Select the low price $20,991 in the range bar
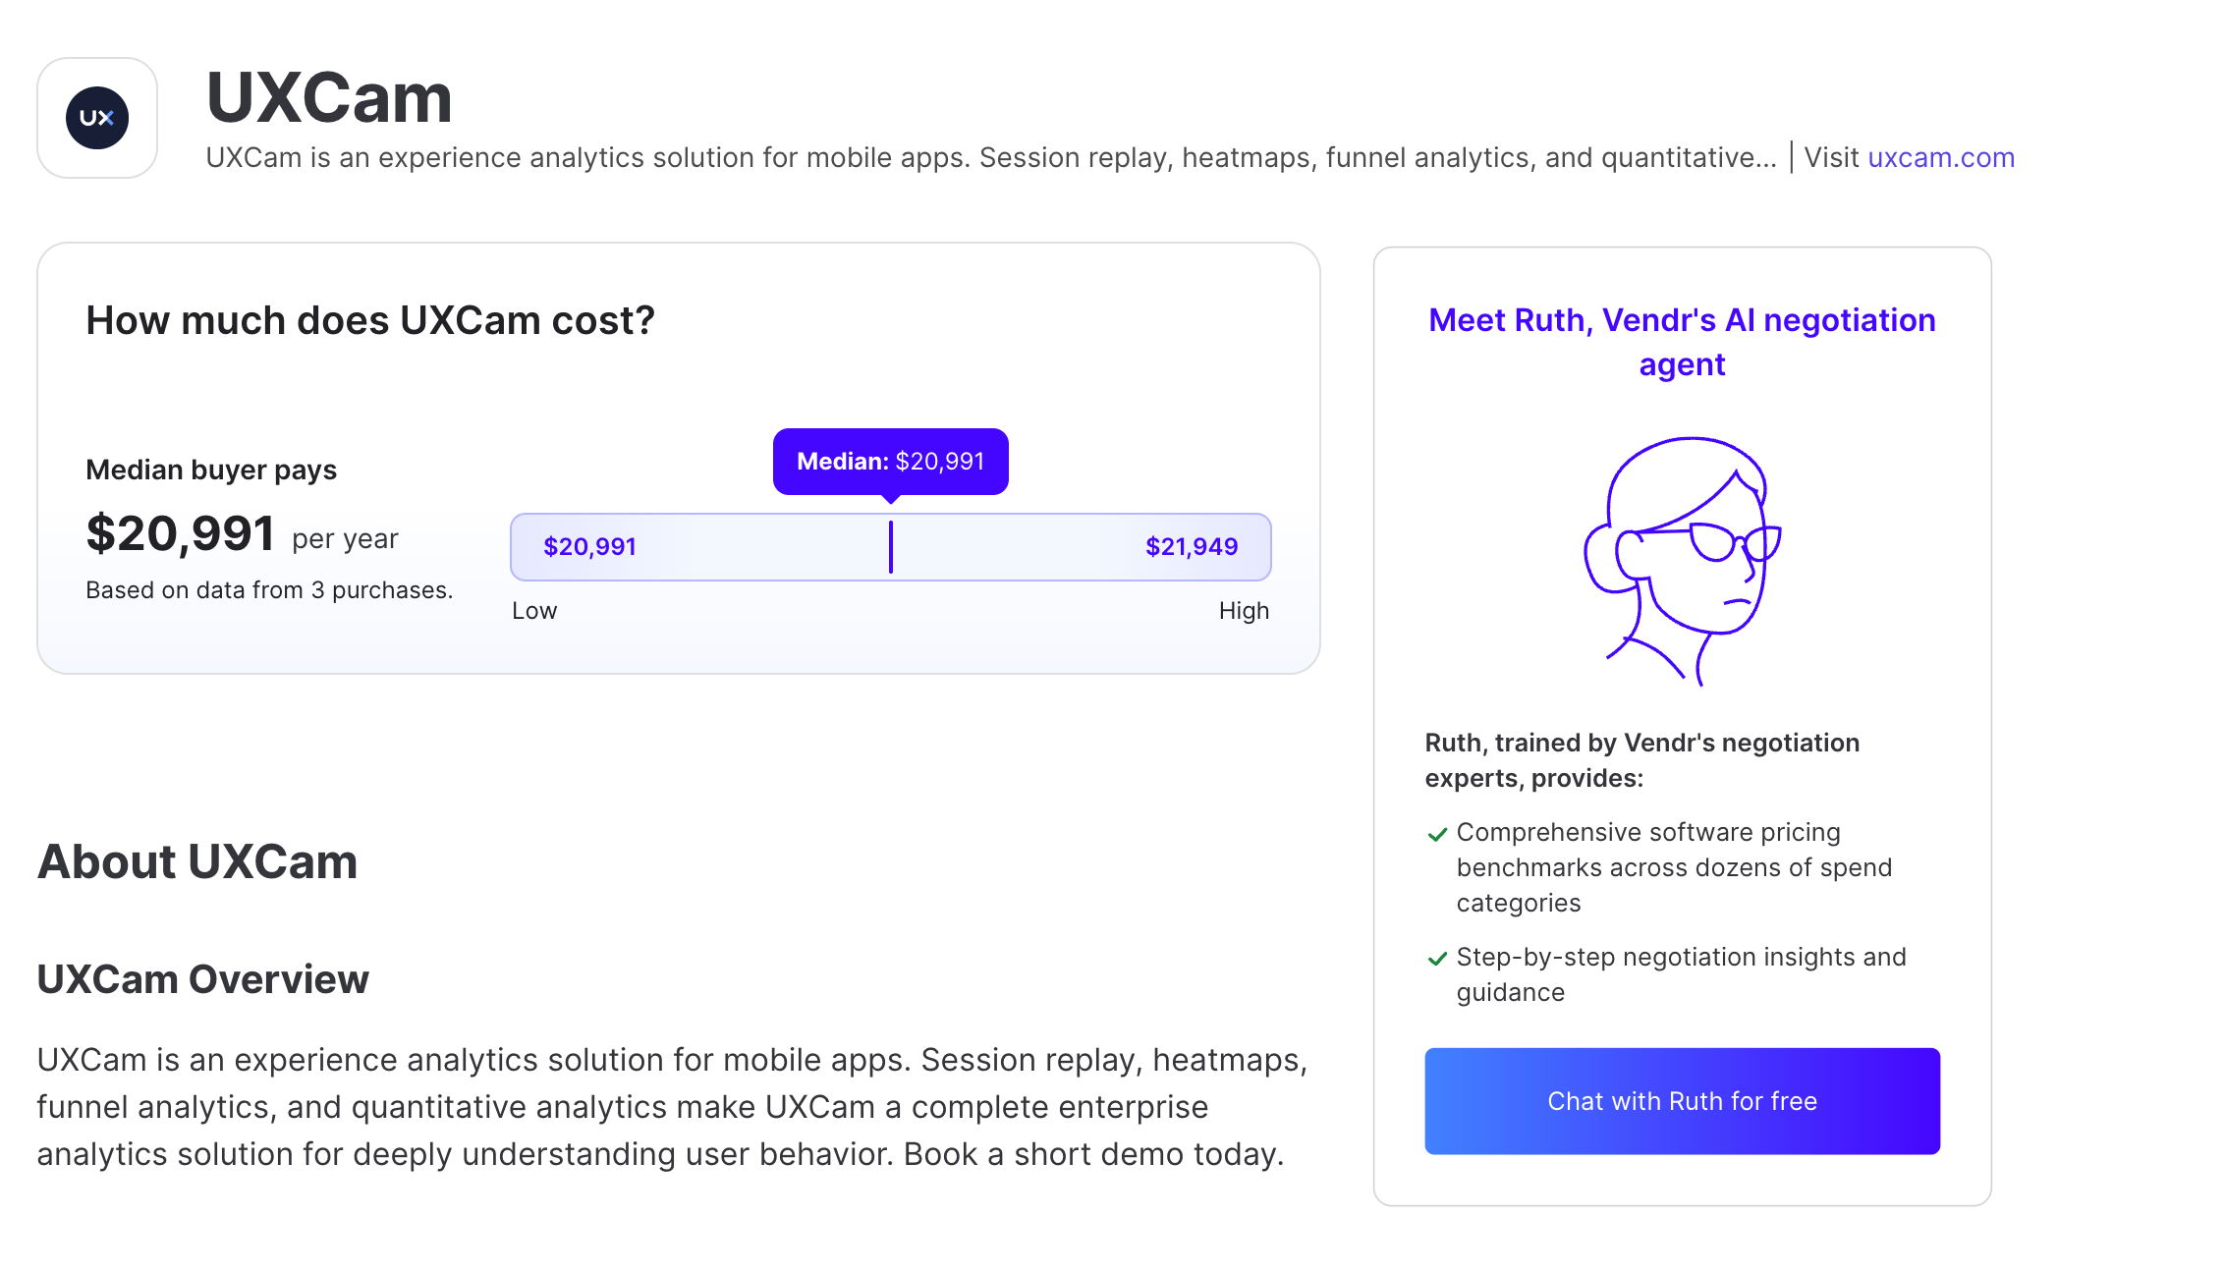The image size is (2224, 1273). 589,547
